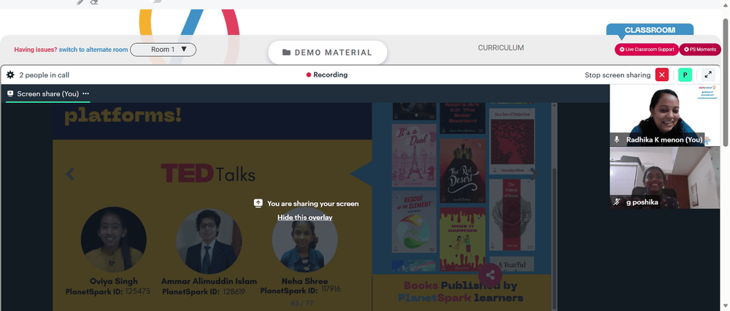Click the Live Classroom Support button
Image resolution: width=730 pixels, height=311 pixels.
647,50
